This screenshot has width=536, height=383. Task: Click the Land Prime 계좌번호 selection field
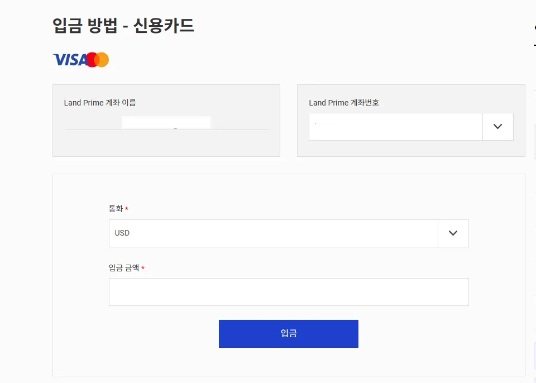click(x=395, y=127)
